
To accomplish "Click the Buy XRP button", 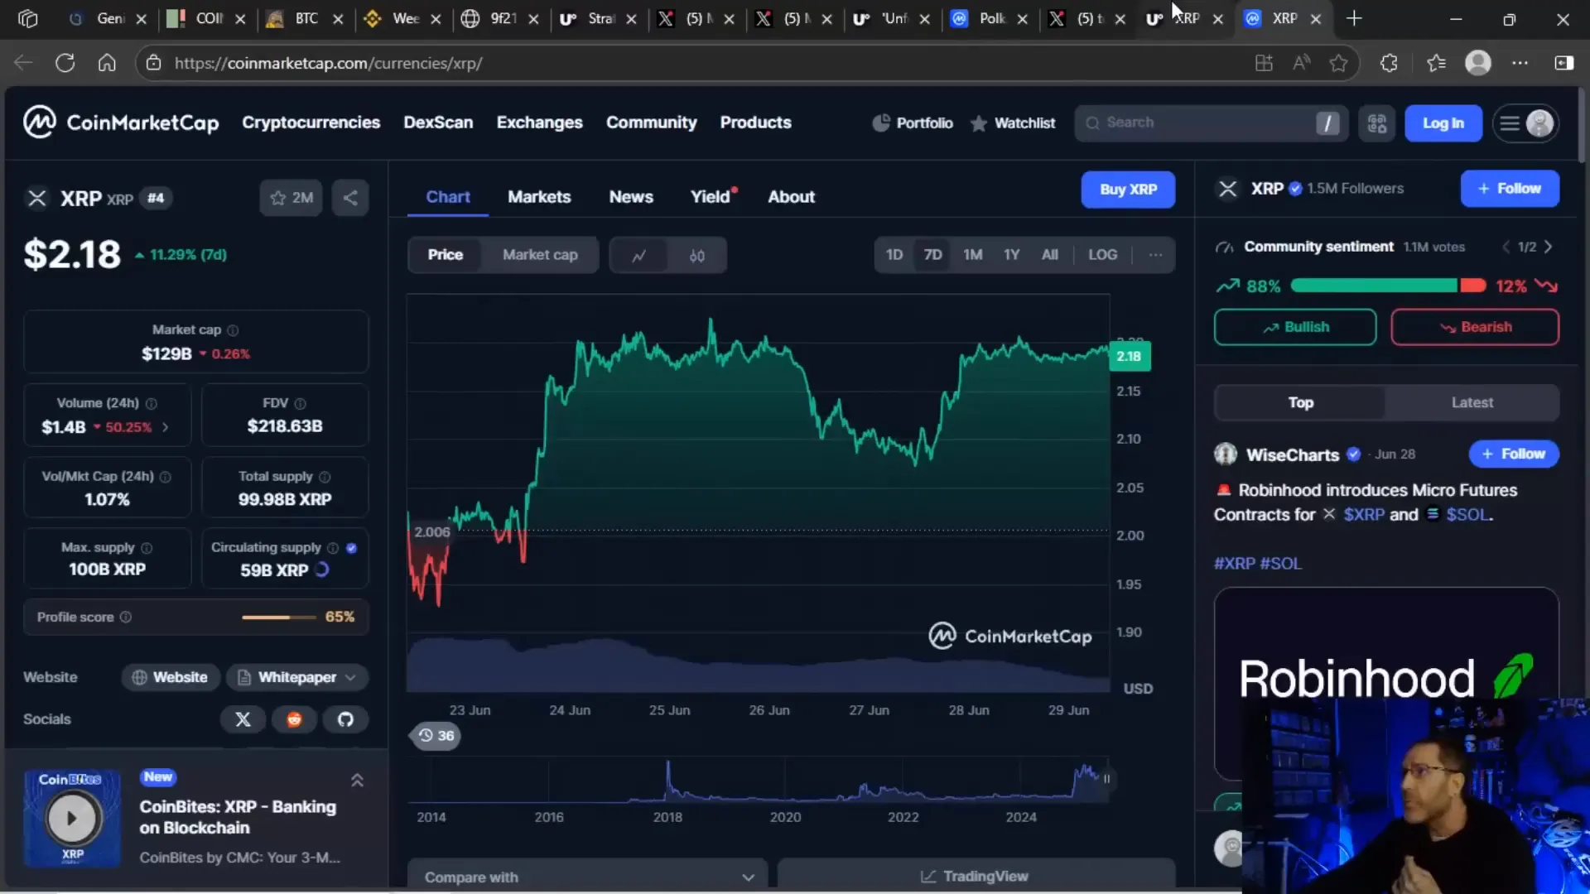I will point(1128,190).
